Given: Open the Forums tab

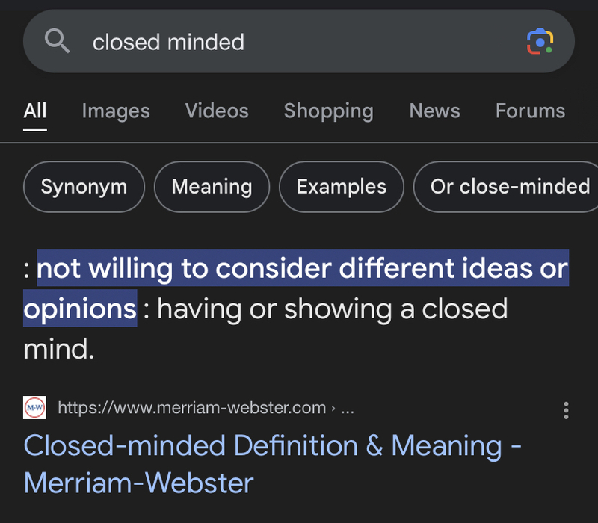Looking at the screenshot, I should (530, 111).
